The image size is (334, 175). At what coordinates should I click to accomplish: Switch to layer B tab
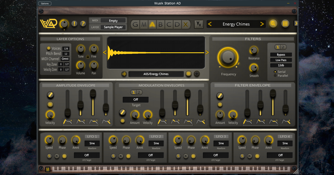tap(160, 25)
